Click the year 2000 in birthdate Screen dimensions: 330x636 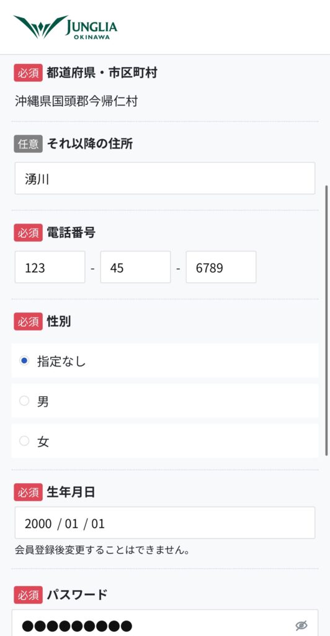click(38, 524)
